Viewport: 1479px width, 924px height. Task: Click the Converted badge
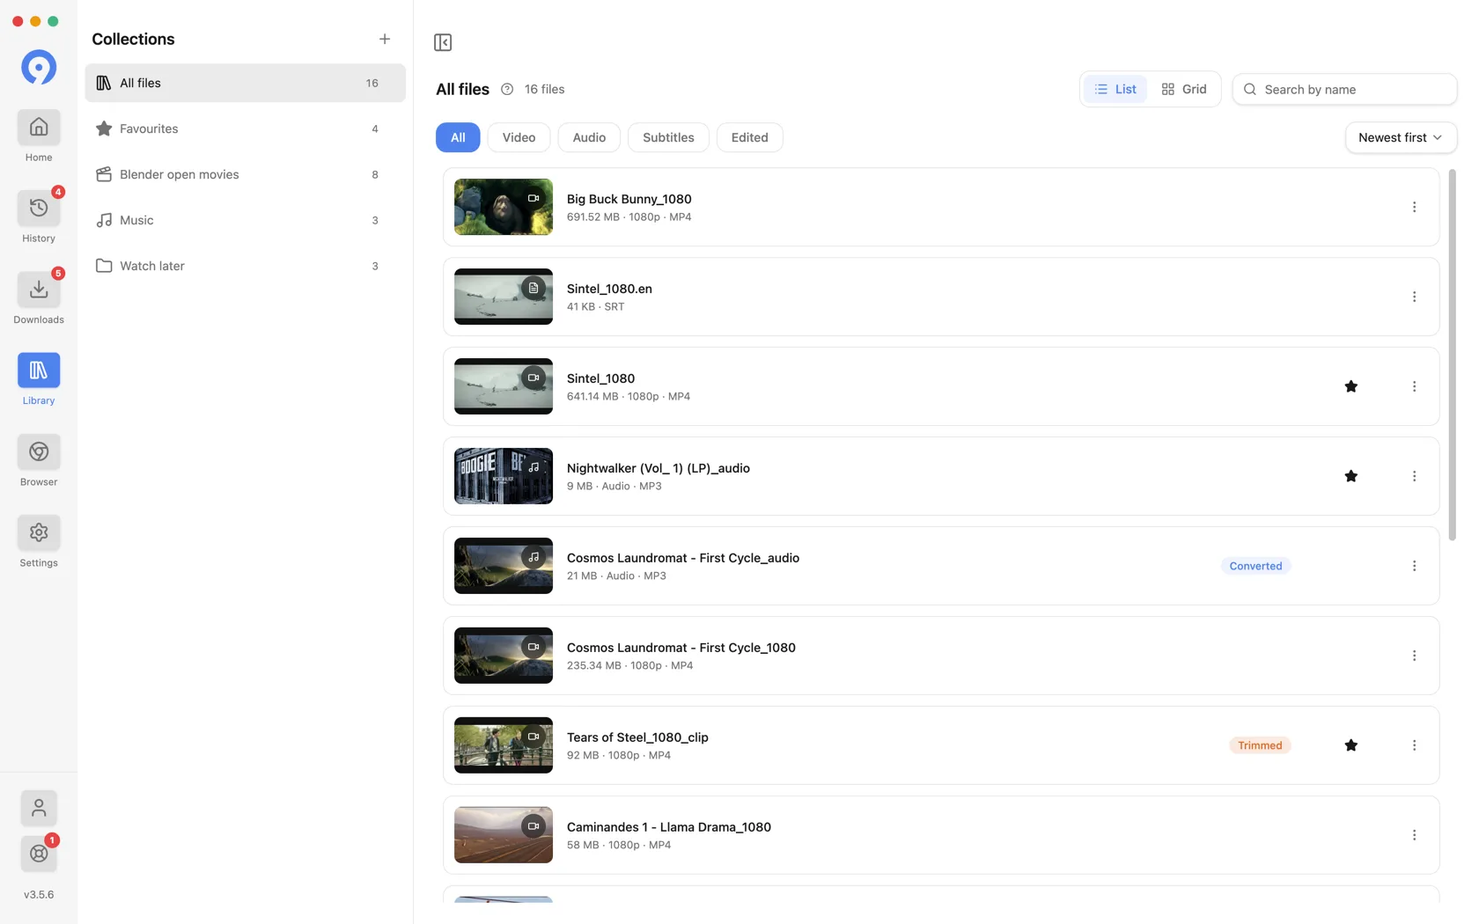(1255, 566)
